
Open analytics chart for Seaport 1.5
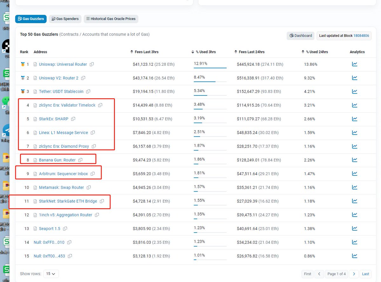(x=355, y=228)
